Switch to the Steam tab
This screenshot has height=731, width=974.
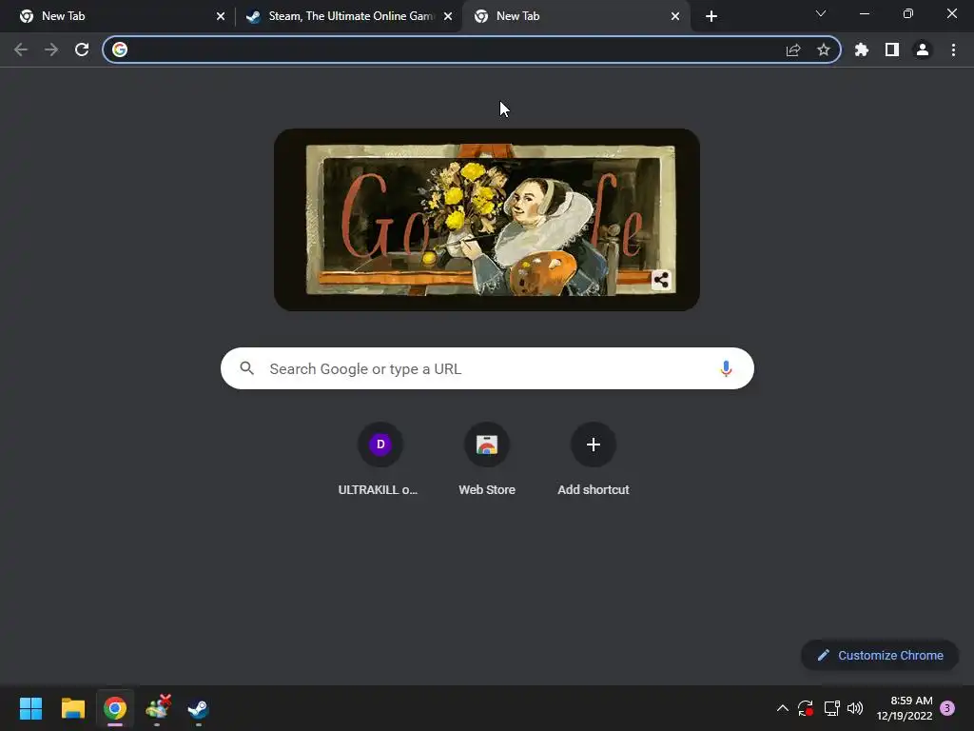(x=348, y=16)
